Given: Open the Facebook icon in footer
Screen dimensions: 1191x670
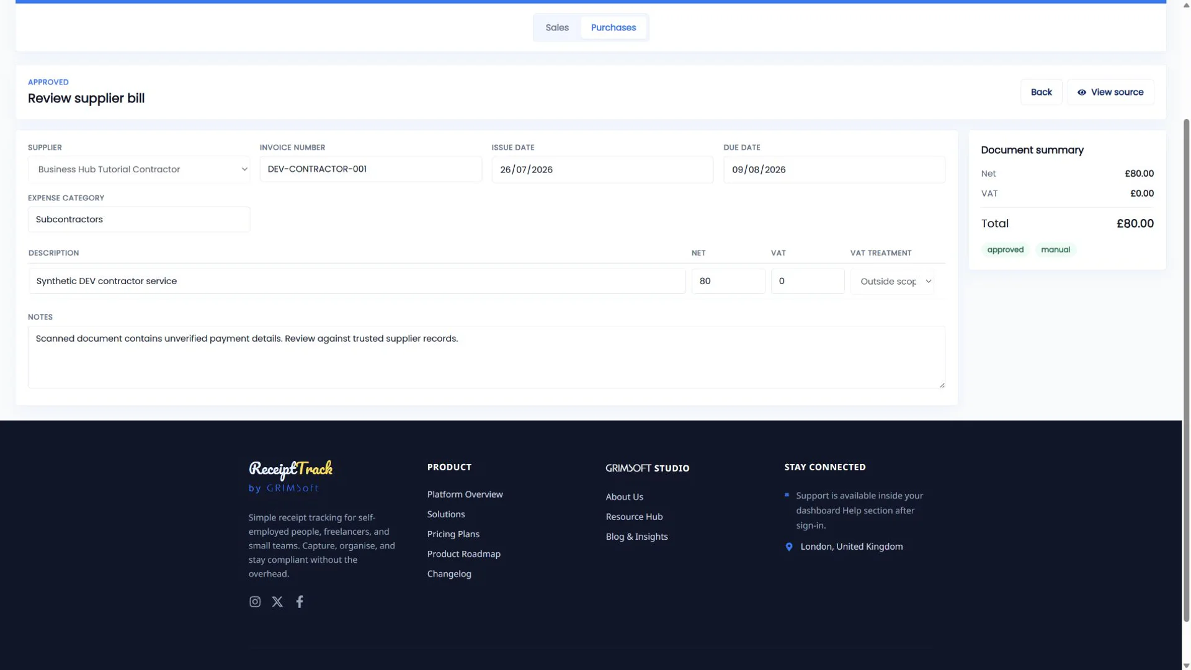Looking at the screenshot, I should [300, 602].
